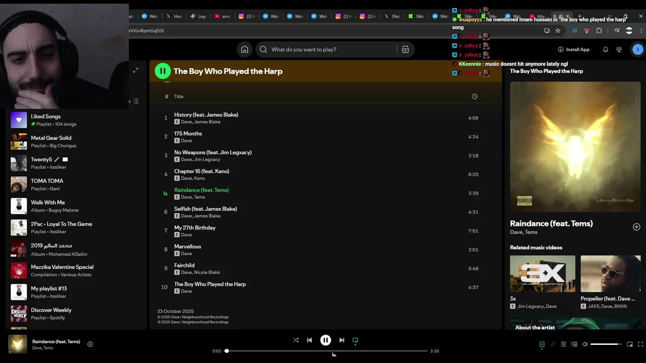Image resolution: width=646 pixels, height=363 pixels.
Task: Open the Browse icon in search bar
Action: pyautogui.click(x=405, y=49)
